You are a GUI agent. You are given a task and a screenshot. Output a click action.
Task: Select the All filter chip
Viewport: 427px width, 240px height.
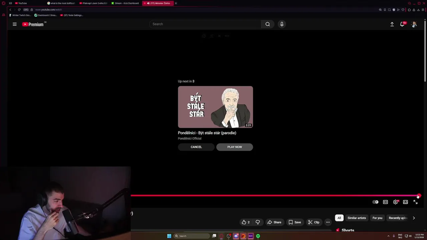339,218
